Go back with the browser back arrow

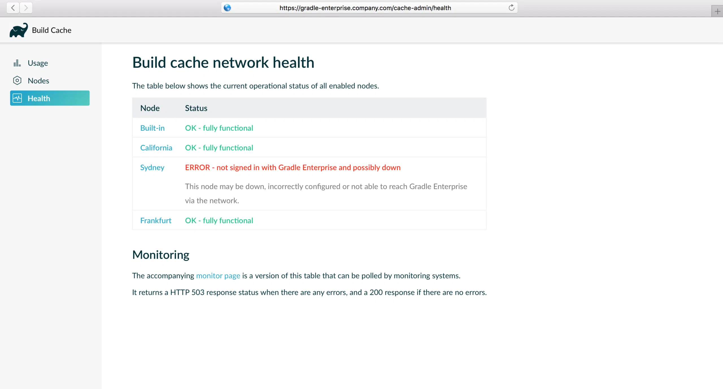(13, 8)
